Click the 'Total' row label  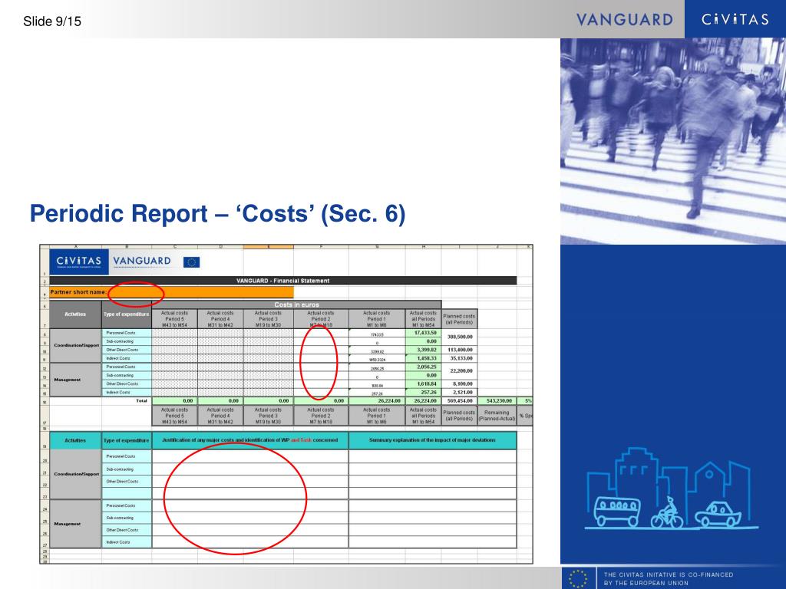(141, 400)
